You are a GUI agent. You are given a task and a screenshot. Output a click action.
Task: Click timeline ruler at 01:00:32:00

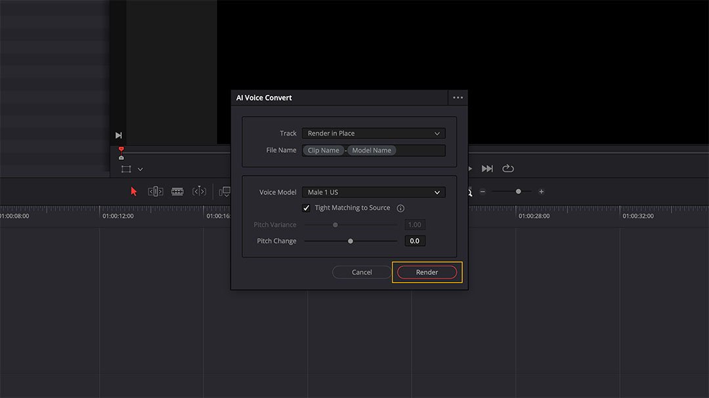click(x=638, y=216)
